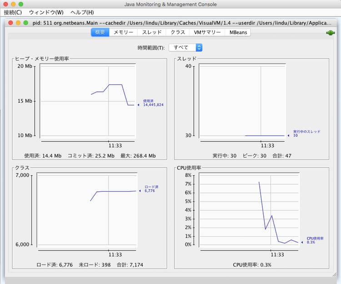Click the 使用済: 14.4 Mb text
Screen dimensions: 341x284
coord(43,156)
